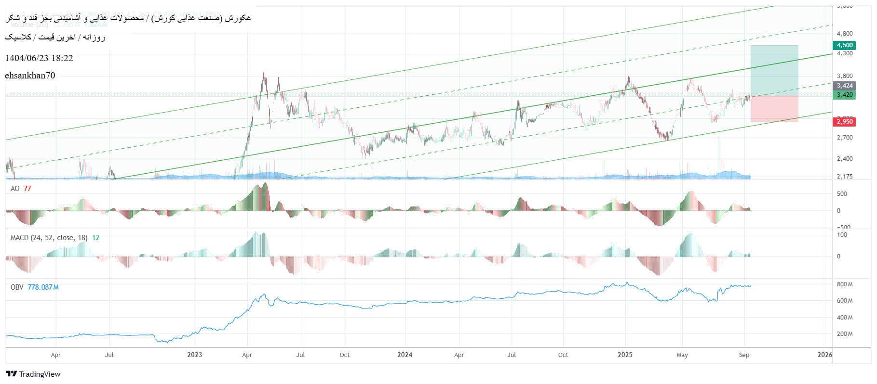Image resolution: width=877 pixels, height=384 pixels.
Task: Click the OBV value 778.087M
Action: pos(43,287)
